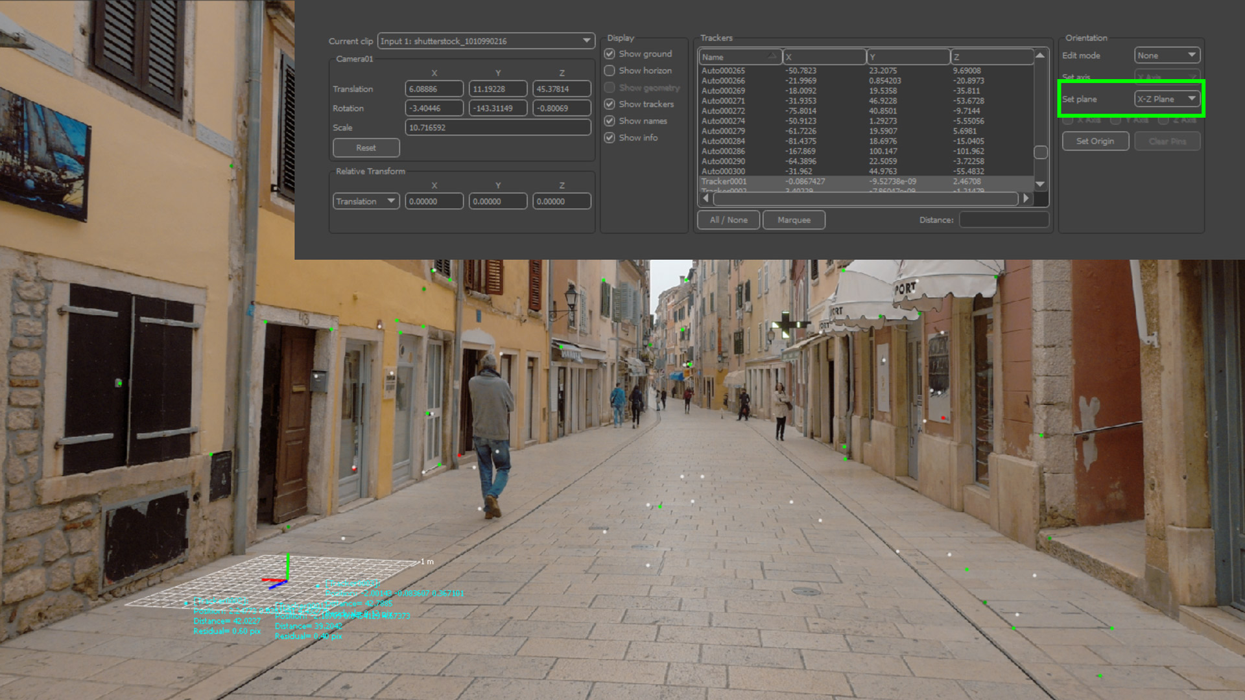Open the Relative Transform Translation dropdown
1245x700 pixels.
click(366, 201)
